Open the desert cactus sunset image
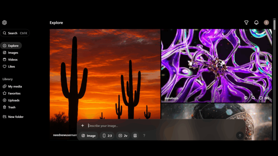The height and width of the screenshot is (156, 278). pos(105,74)
